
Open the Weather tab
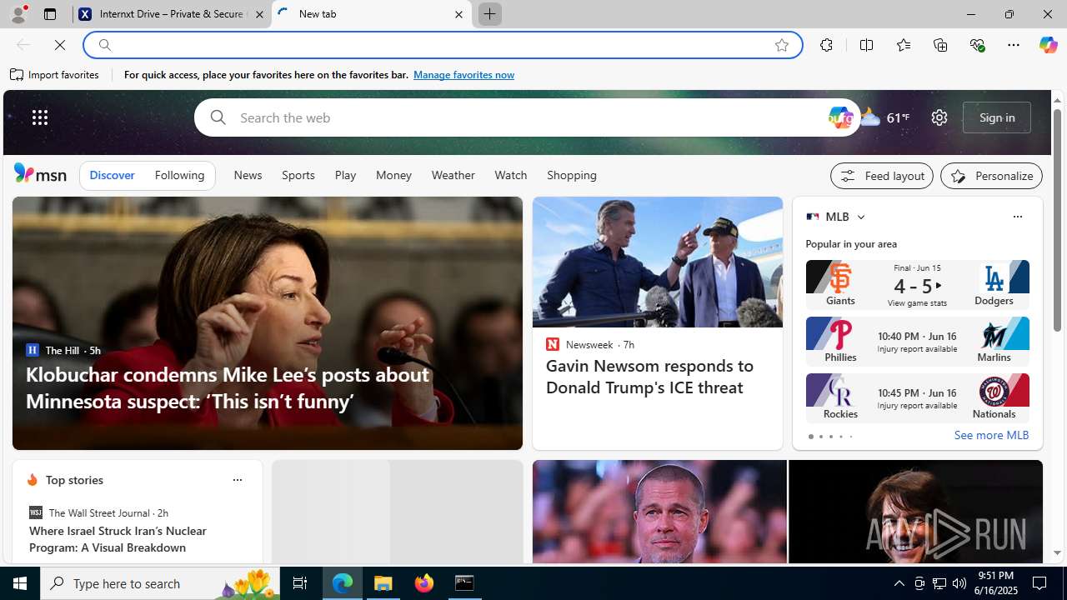(x=453, y=176)
